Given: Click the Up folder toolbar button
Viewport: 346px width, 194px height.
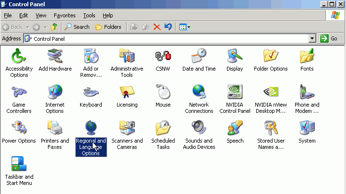Looking at the screenshot, I should point(54,27).
